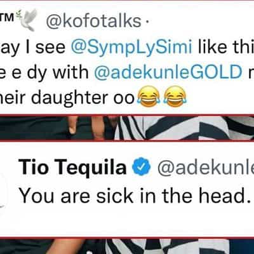Click the first laughing-crying emoji
The image size is (254, 254).
(149, 97)
